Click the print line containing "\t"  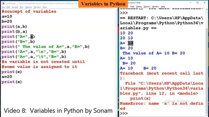pos(34,57)
